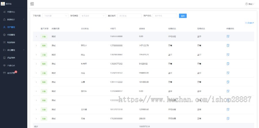Click the 手机号 column header

113,28
